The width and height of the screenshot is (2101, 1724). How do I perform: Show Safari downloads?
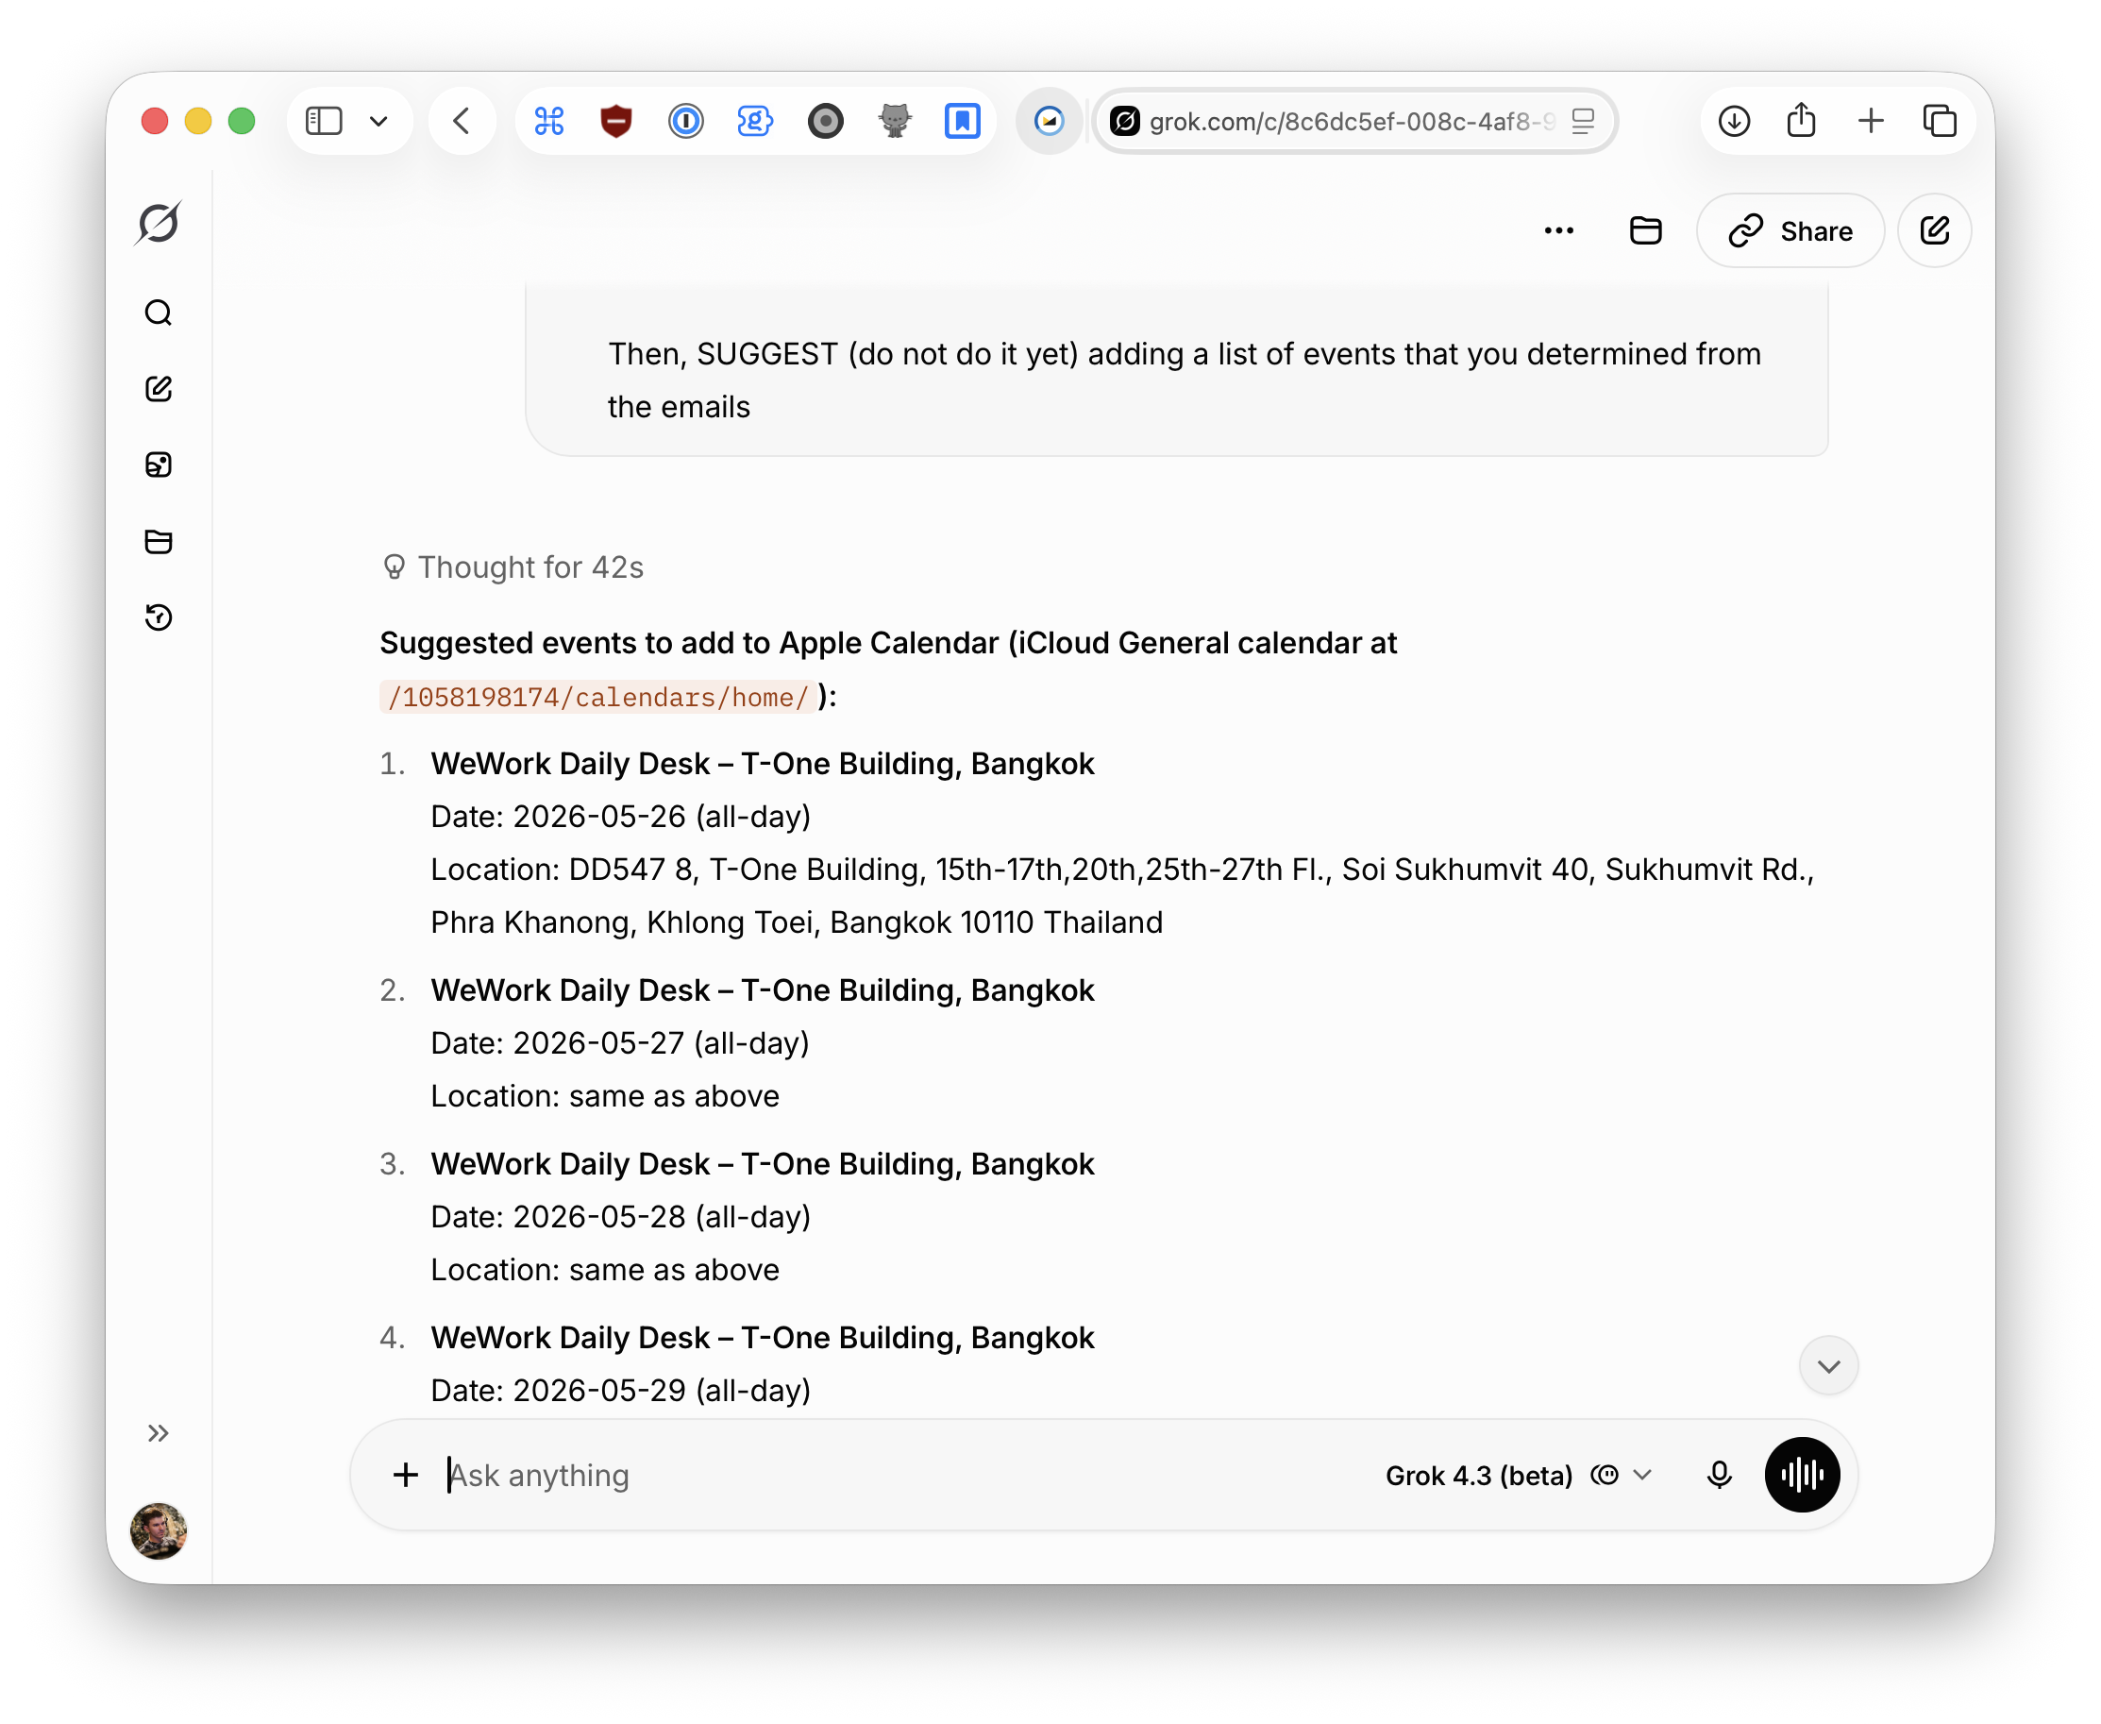click(x=1734, y=121)
